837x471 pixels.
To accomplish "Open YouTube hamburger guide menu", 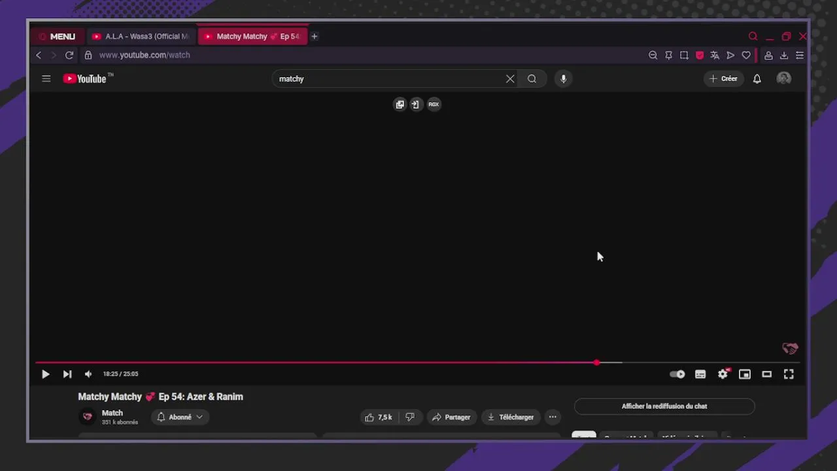I will (x=46, y=78).
